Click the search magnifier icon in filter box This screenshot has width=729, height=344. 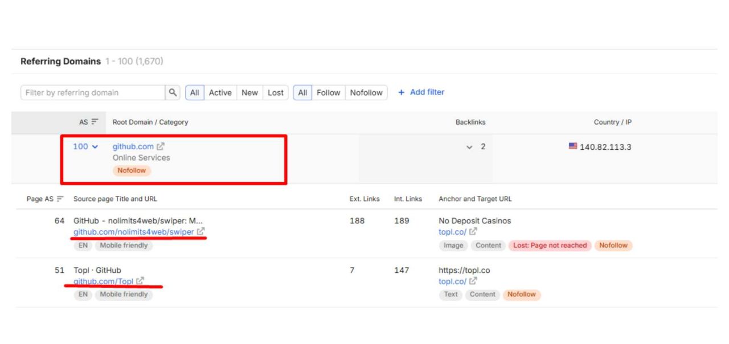173,92
